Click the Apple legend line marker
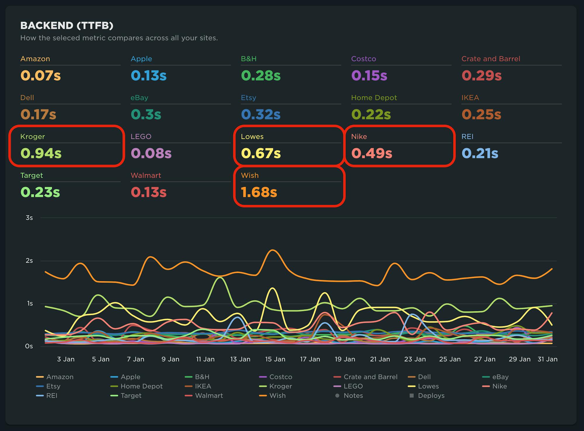 click(x=114, y=377)
